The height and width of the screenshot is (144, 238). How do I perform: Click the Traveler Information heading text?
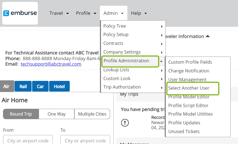click(x=185, y=36)
